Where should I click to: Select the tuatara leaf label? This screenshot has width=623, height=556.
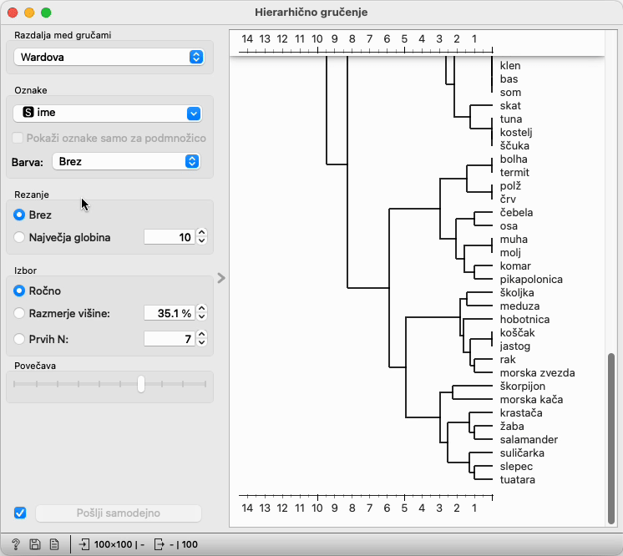pyautogui.click(x=517, y=480)
